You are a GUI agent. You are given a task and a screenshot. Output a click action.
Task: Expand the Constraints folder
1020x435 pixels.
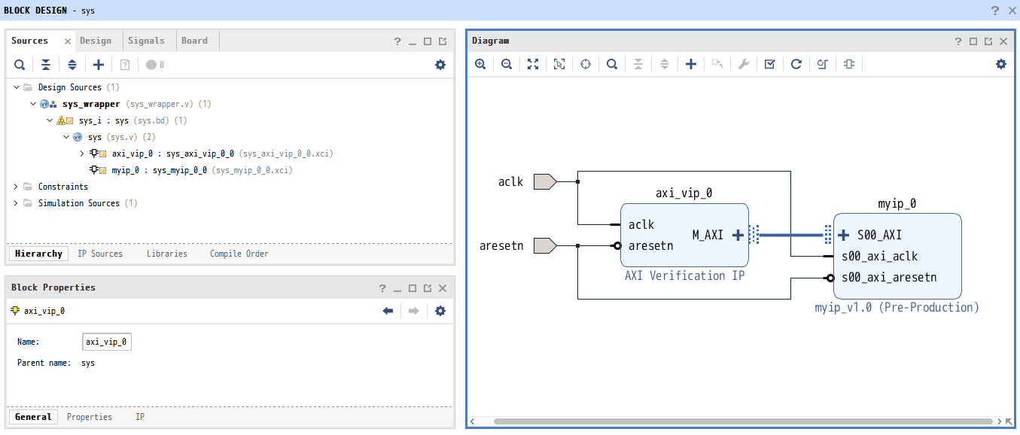click(15, 186)
